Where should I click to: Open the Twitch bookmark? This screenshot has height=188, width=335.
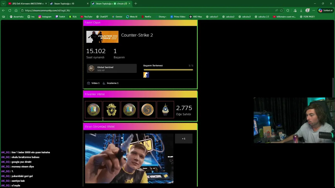tap(60, 17)
